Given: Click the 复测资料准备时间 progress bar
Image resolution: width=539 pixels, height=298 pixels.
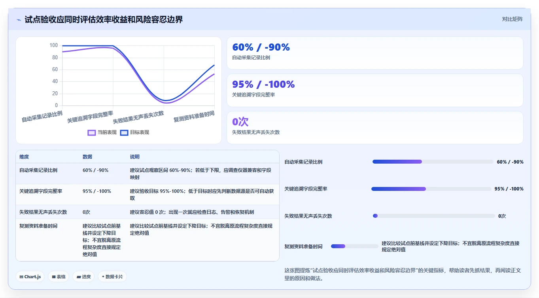Looking at the screenshot, I should click(355, 246).
